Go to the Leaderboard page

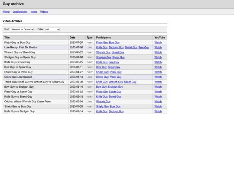20,12
